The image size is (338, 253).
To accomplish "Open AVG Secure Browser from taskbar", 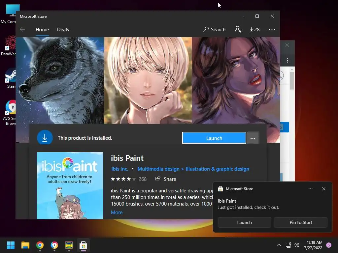I will coord(54,245).
